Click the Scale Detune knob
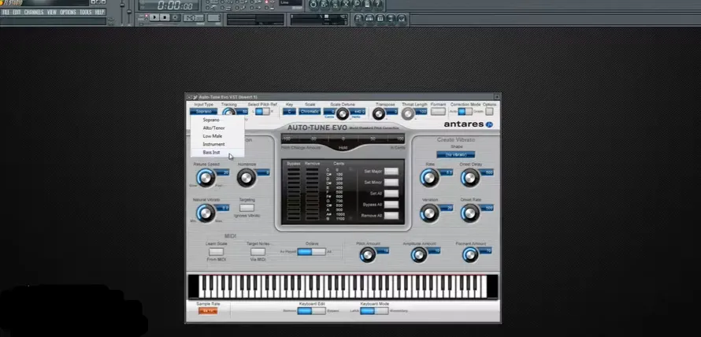The width and height of the screenshot is (701, 337). point(343,114)
